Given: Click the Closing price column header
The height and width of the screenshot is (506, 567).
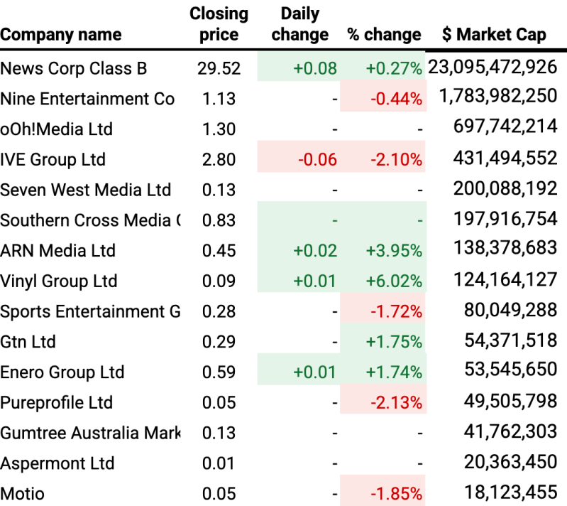Looking at the screenshot, I should (x=219, y=24).
